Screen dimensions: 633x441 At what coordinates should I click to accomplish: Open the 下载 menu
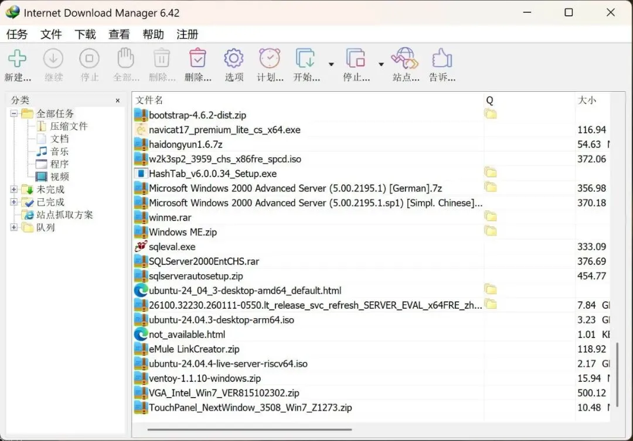pyautogui.click(x=85, y=35)
